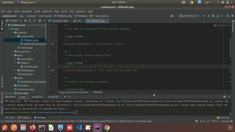
Task: Click gutter override icon beside $description line
Action: [x=52, y=70]
